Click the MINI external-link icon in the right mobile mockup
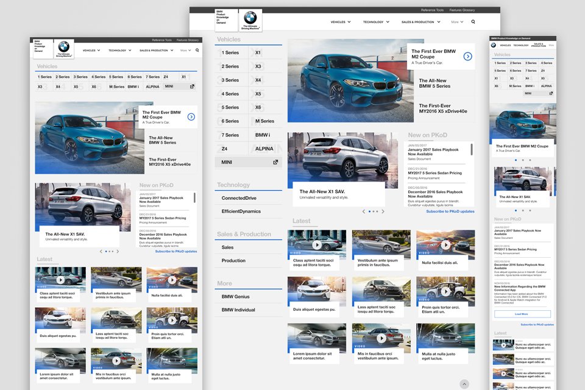Viewport: 585px width, 390px height. tap(551, 93)
